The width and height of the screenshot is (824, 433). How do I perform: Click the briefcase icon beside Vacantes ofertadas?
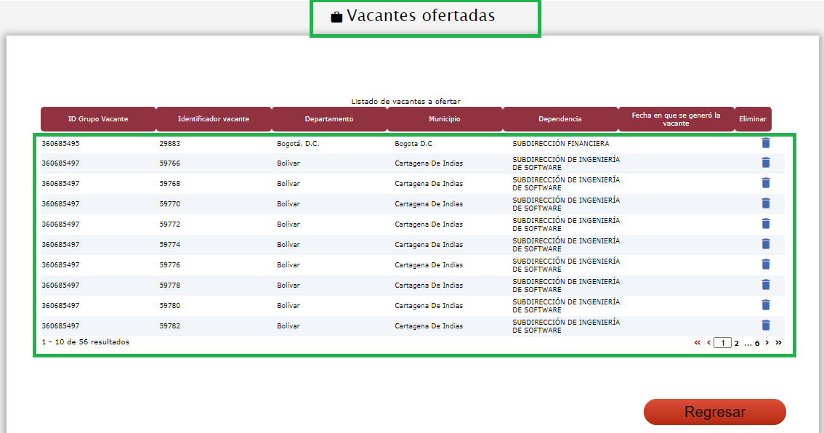point(336,17)
